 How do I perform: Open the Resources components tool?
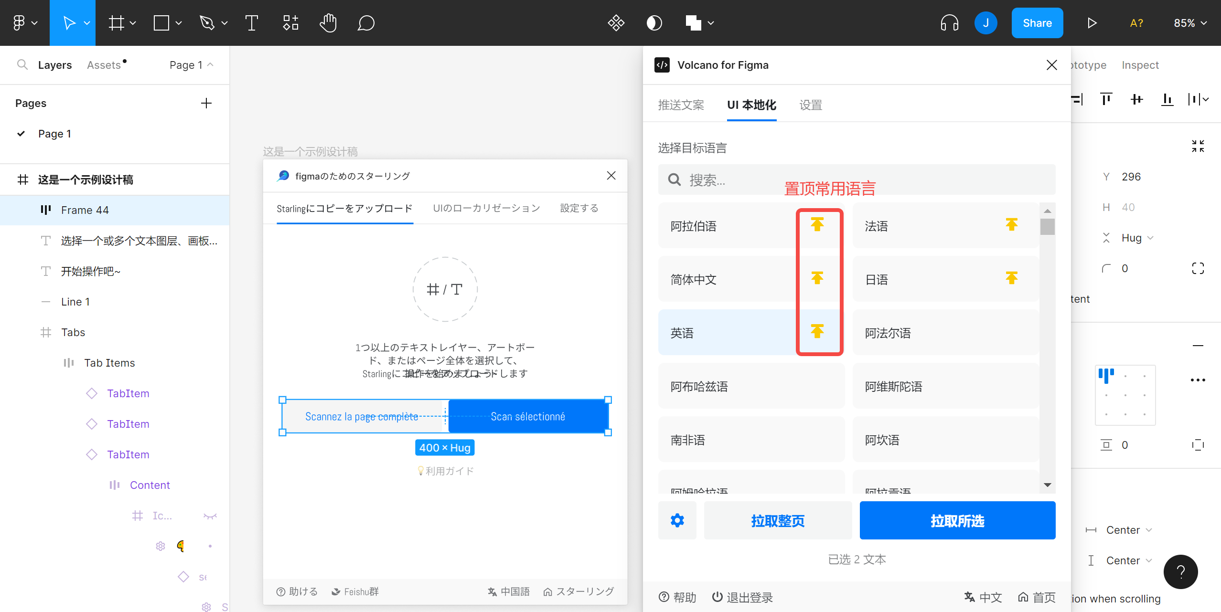(290, 23)
